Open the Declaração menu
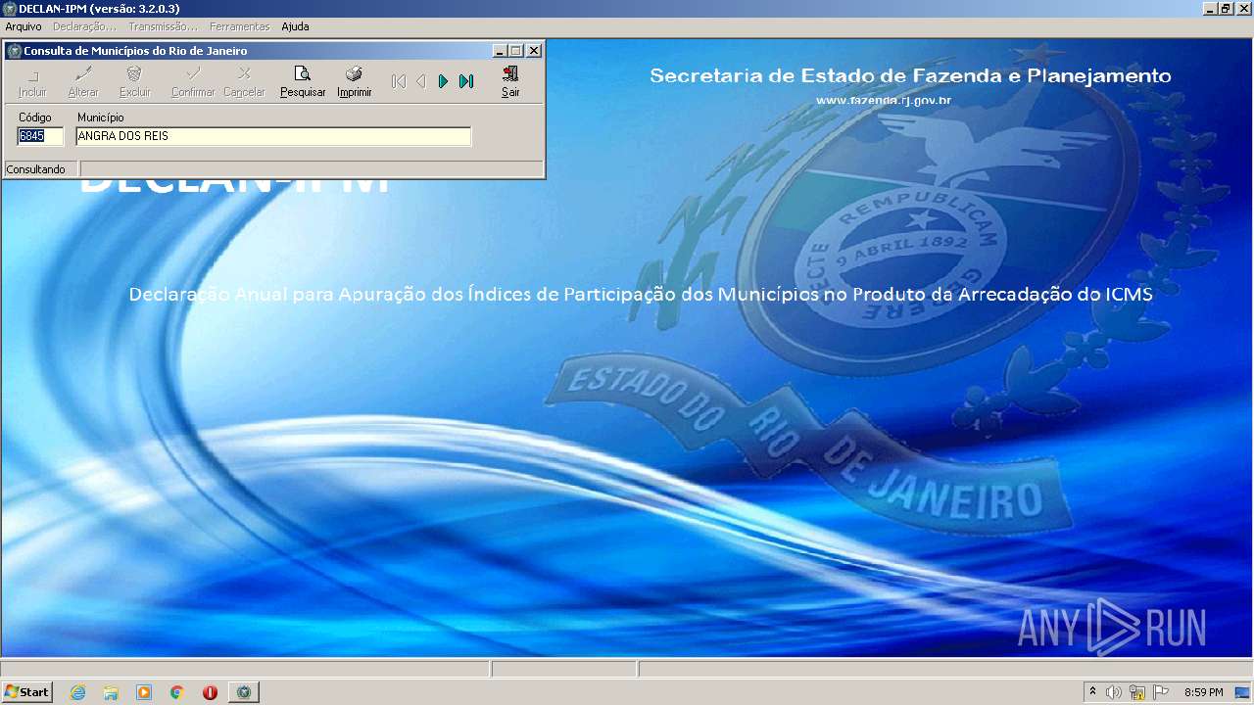The image size is (1254, 705). [84, 26]
